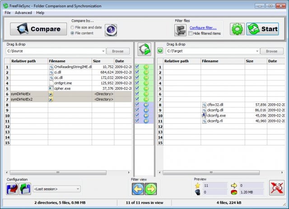Open the Last session configuration dropdown
The width and height of the screenshot is (289, 209).
(x=78, y=189)
